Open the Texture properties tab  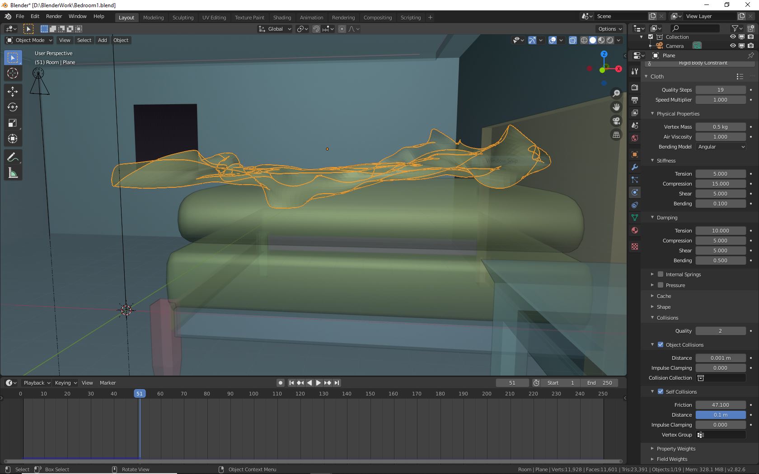635,246
